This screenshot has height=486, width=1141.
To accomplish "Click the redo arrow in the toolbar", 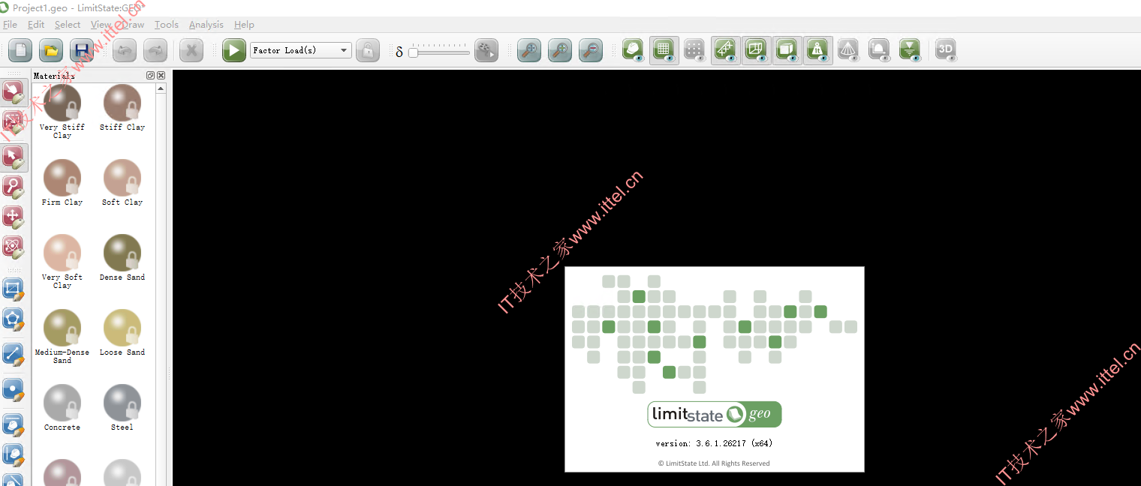I will (x=155, y=50).
